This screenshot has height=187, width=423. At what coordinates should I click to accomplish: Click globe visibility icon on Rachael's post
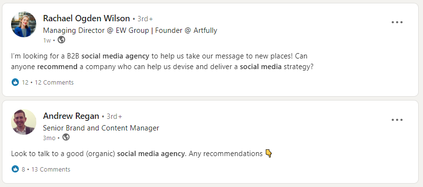[x=61, y=40]
